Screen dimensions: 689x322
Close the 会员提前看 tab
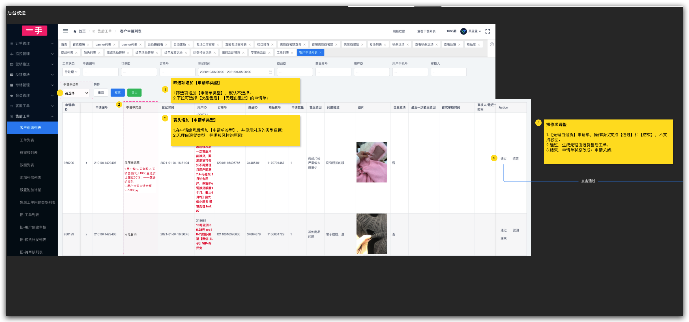pyautogui.click(x=166, y=45)
